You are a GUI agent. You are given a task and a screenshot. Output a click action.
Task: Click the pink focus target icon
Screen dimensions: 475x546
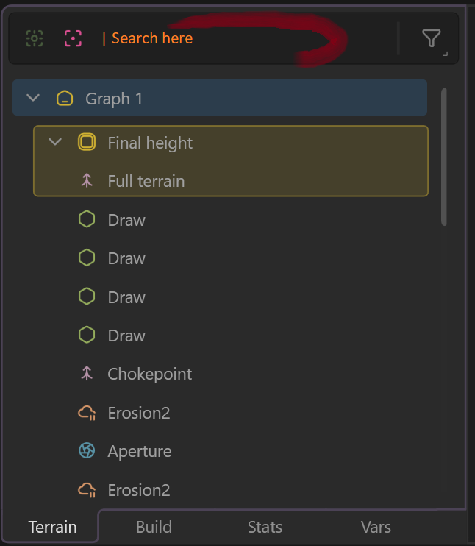(x=73, y=38)
